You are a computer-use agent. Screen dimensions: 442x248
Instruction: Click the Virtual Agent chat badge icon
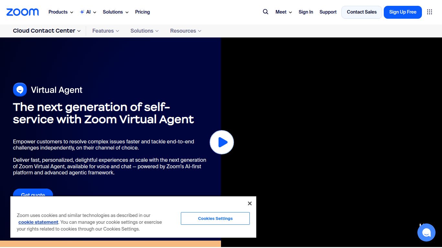[x=20, y=89]
